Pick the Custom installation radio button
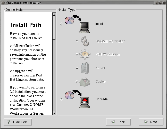Viewport: 167px width, 129px height. click(x=77, y=82)
